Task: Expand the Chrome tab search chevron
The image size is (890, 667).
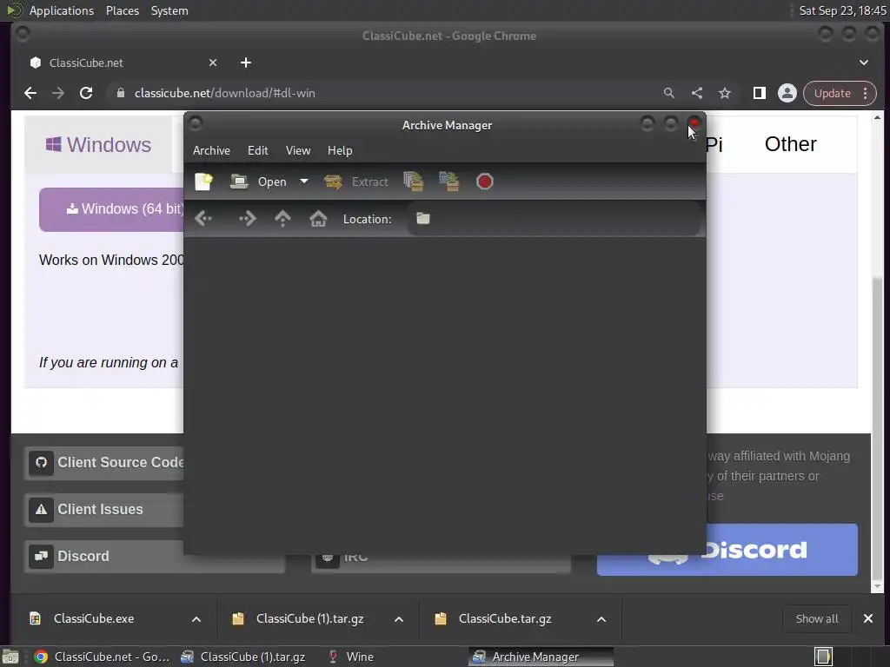Action: [x=864, y=63]
